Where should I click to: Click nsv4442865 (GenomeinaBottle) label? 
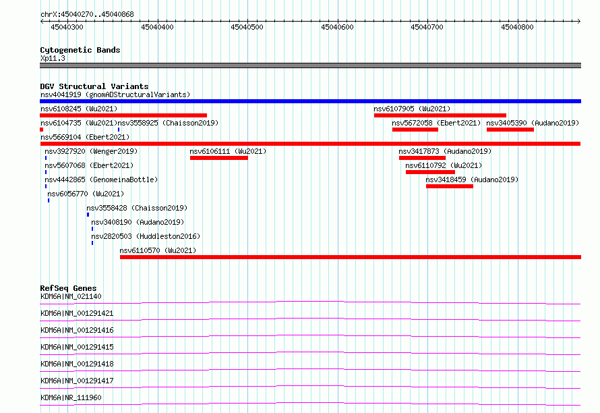click(x=101, y=180)
